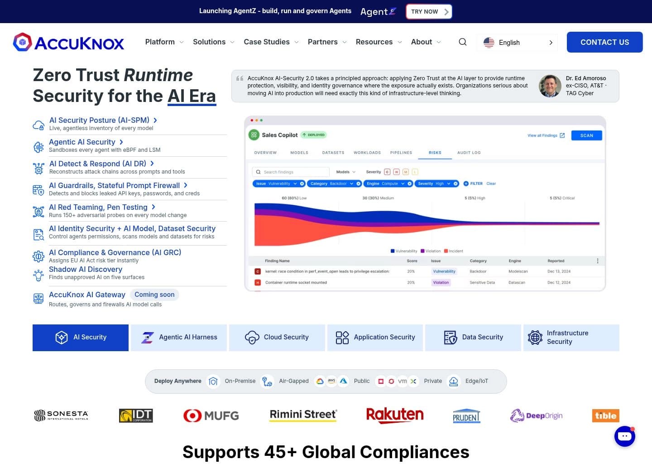Click the AI Security Posture cloud-lock icon
This screenshot has height=464, width=652.
pos(38,126)
